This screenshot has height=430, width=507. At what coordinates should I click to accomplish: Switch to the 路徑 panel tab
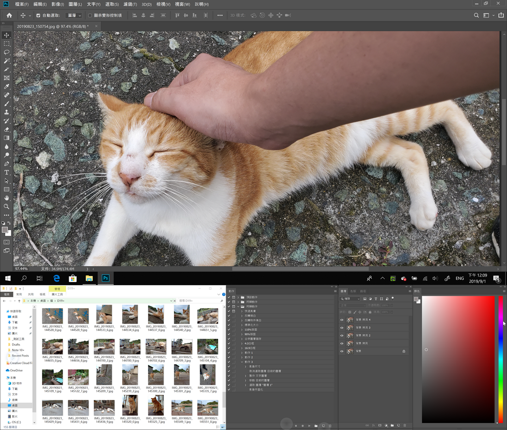363,291
